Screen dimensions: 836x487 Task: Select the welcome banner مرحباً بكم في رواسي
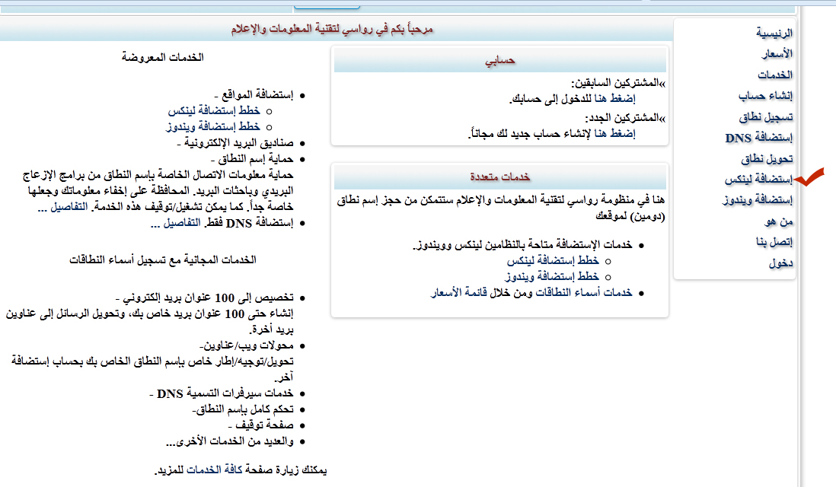332,29
